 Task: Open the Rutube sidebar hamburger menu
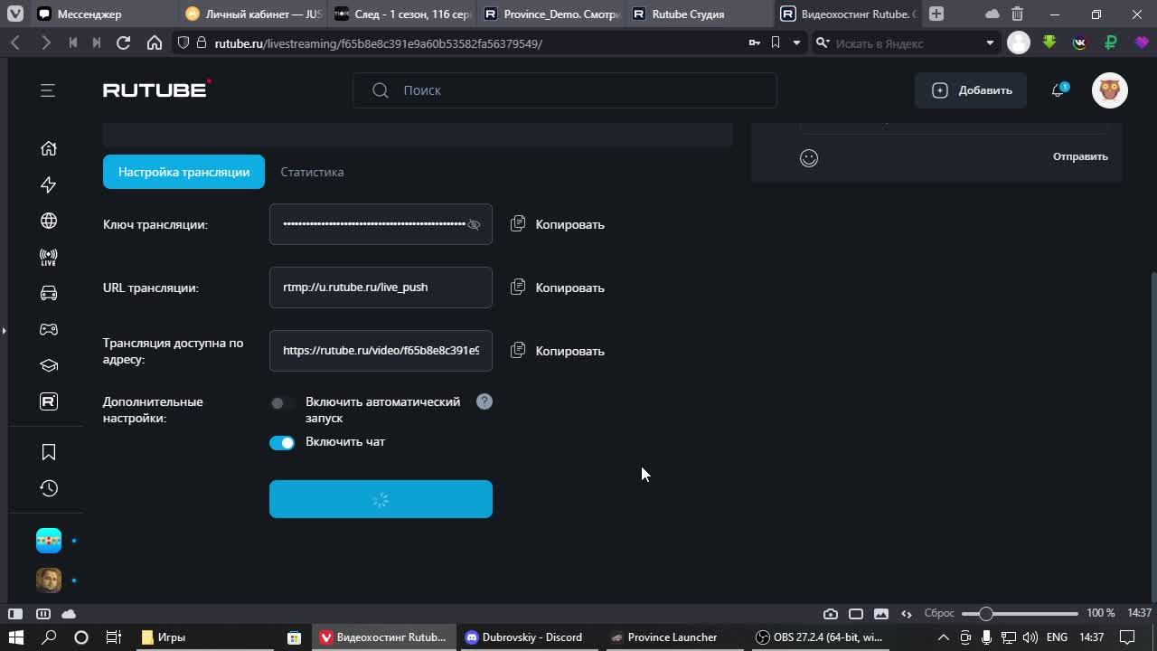point(48,90)
